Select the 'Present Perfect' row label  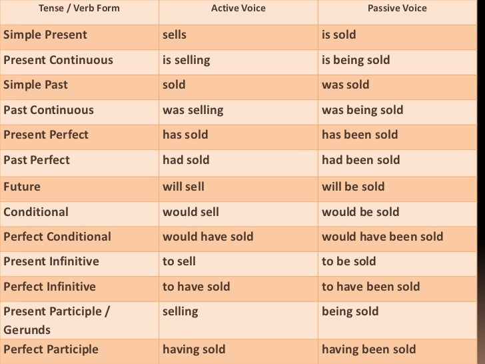tap(46, 135)
